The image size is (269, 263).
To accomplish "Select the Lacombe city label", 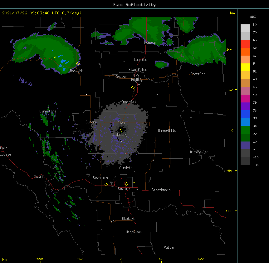I will (140, 60).
